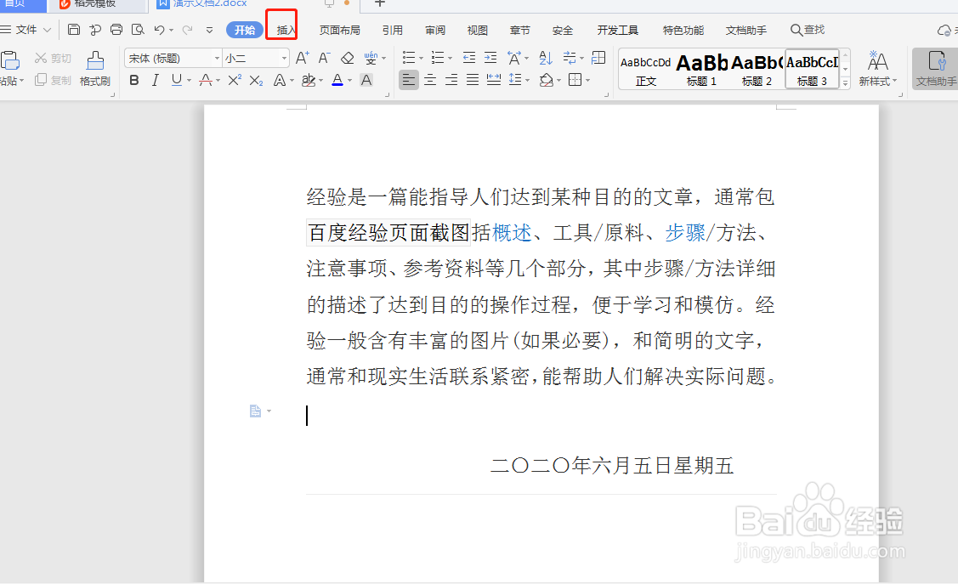
Task: Toggle strikethrough A formatting
Action: coord(206,80)
